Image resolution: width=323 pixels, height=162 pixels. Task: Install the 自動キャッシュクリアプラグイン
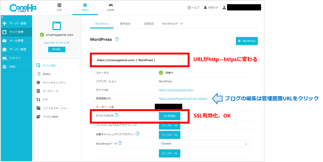[x=169, y=135]
